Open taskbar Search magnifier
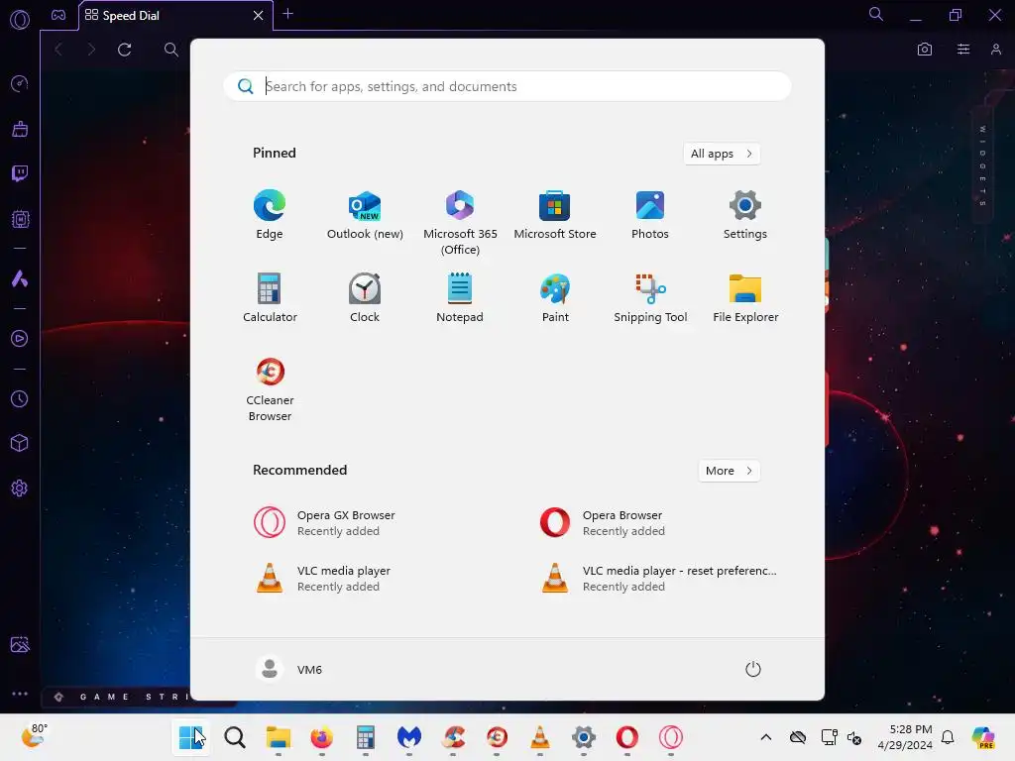This screenshot has height=761, width=1015. click(234, 737)
